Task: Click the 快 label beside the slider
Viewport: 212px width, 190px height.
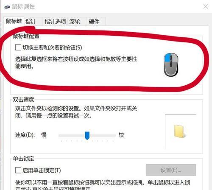Action: 121,135
